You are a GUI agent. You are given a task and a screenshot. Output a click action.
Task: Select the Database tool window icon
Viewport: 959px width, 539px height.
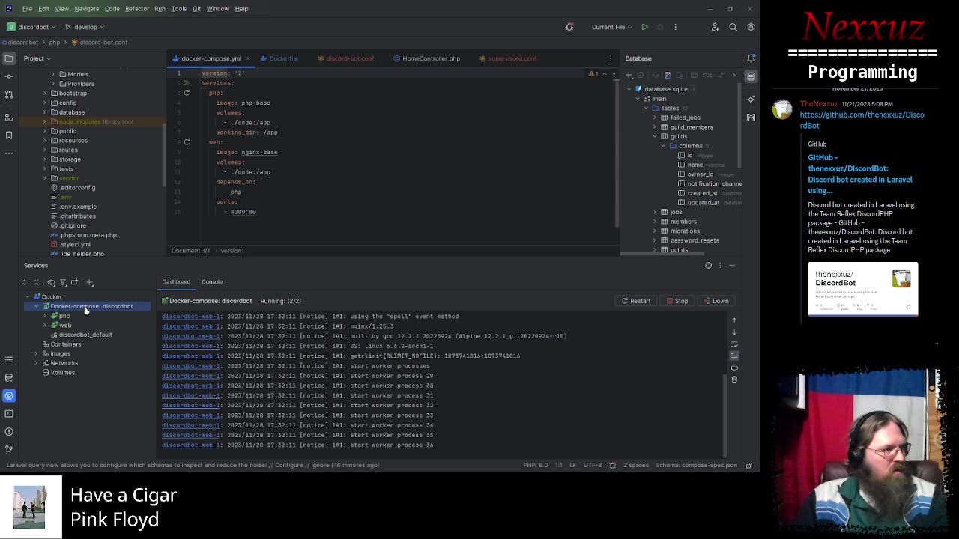[751, 76]
